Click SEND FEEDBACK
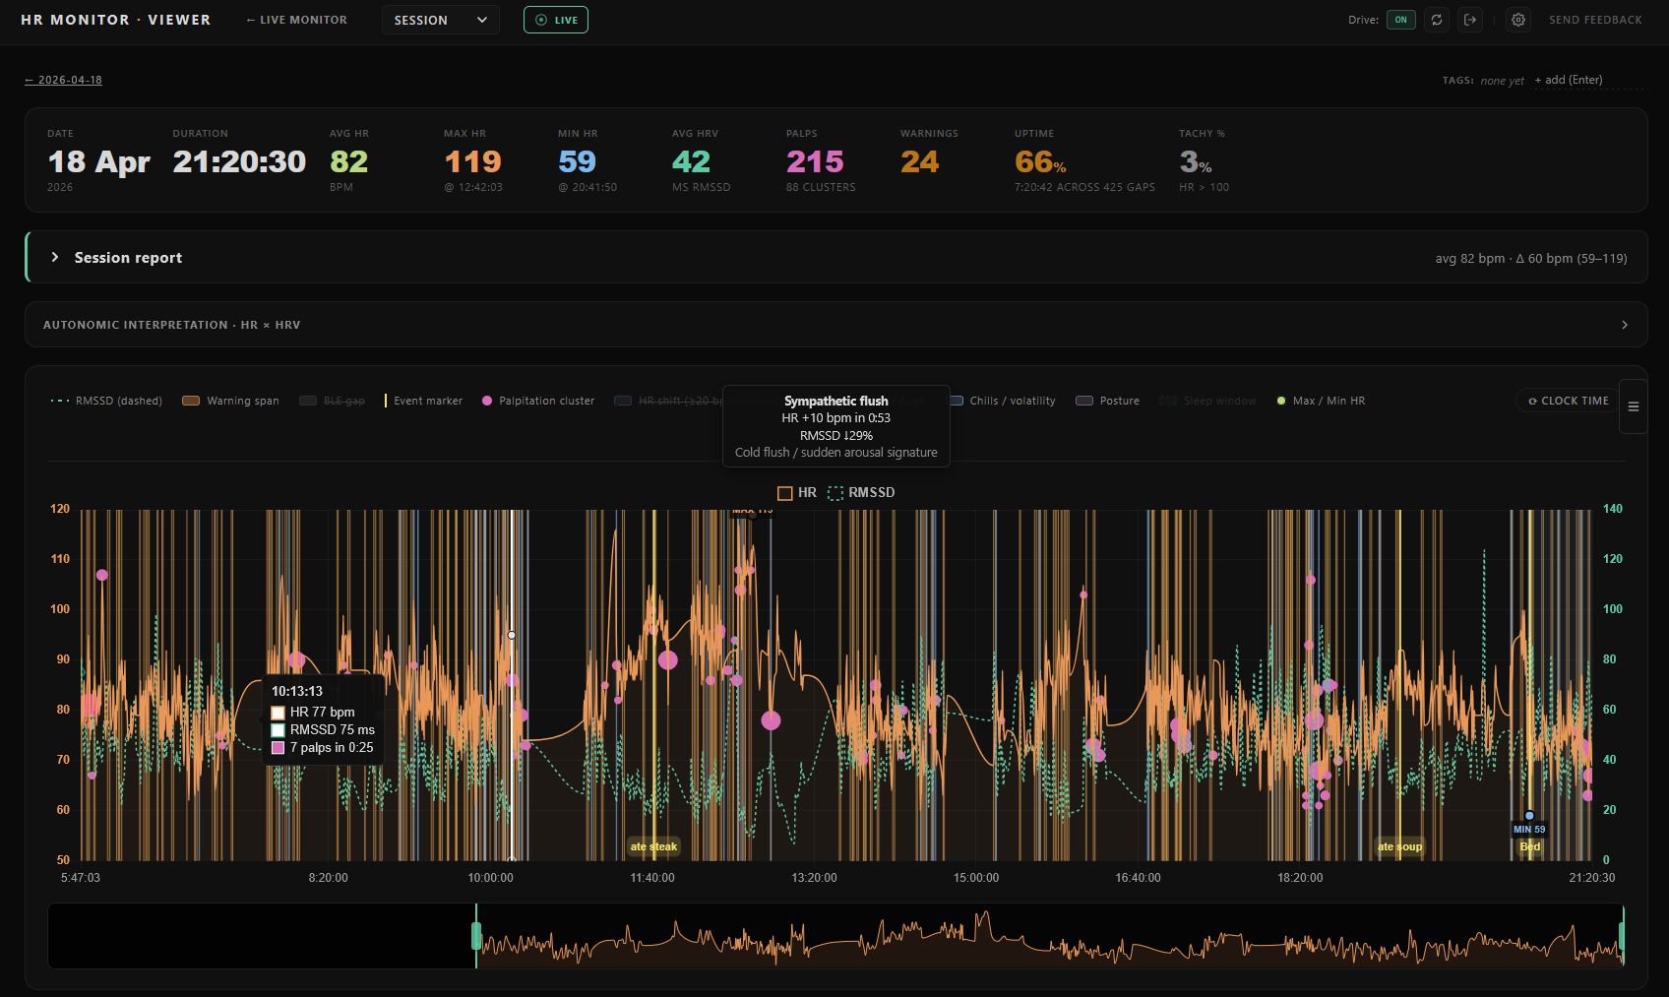 (x=1595, y=19)
